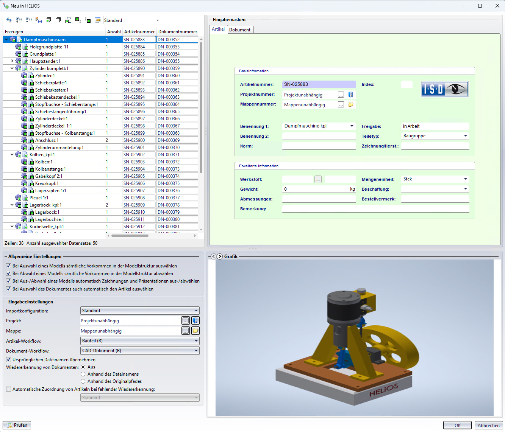The height and width of the screenshot is (432, 505).
Task: Click the Werkstoff ellipsis browse button
Action: click(x=318, y=179)
